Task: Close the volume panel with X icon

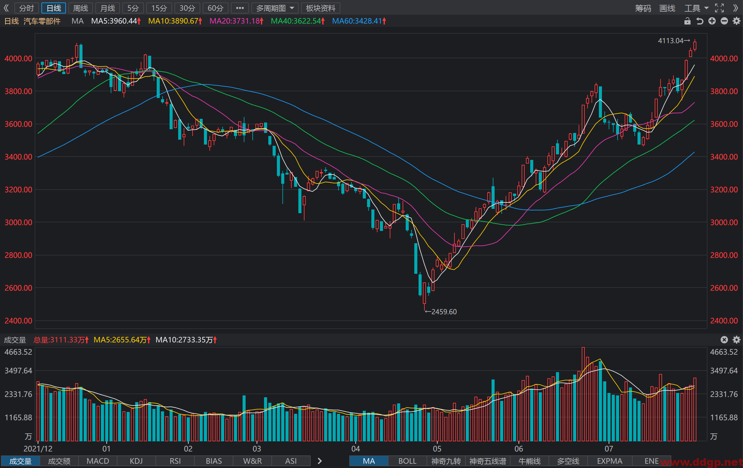Action: point(724,340)
